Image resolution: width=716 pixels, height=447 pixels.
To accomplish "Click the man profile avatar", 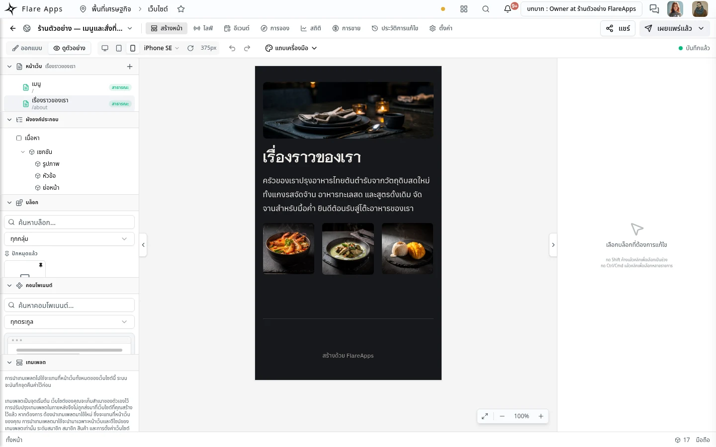I will [x=700, y=9].
